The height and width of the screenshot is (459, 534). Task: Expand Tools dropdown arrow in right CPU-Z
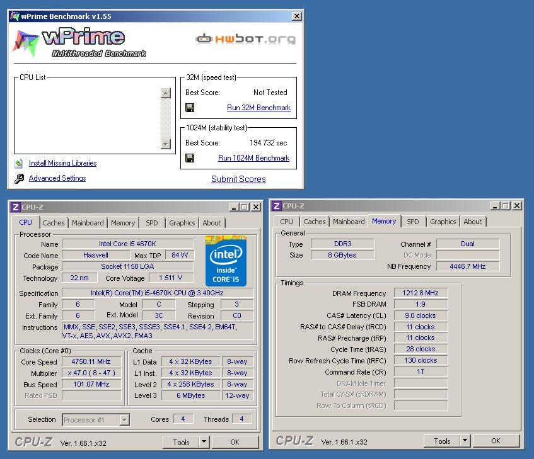[465, 441]
